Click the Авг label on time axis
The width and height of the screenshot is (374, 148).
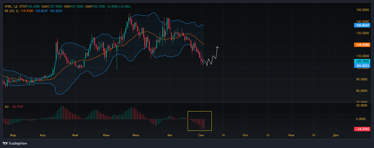click(169, 135)
